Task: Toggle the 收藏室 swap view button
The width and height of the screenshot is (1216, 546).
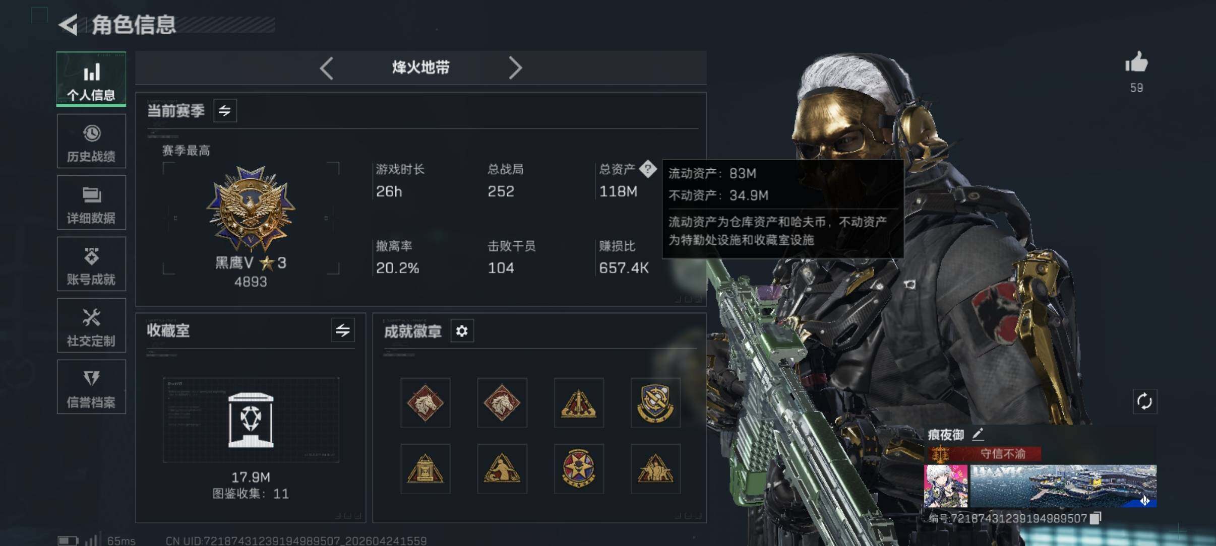Action: click(343, 330)
